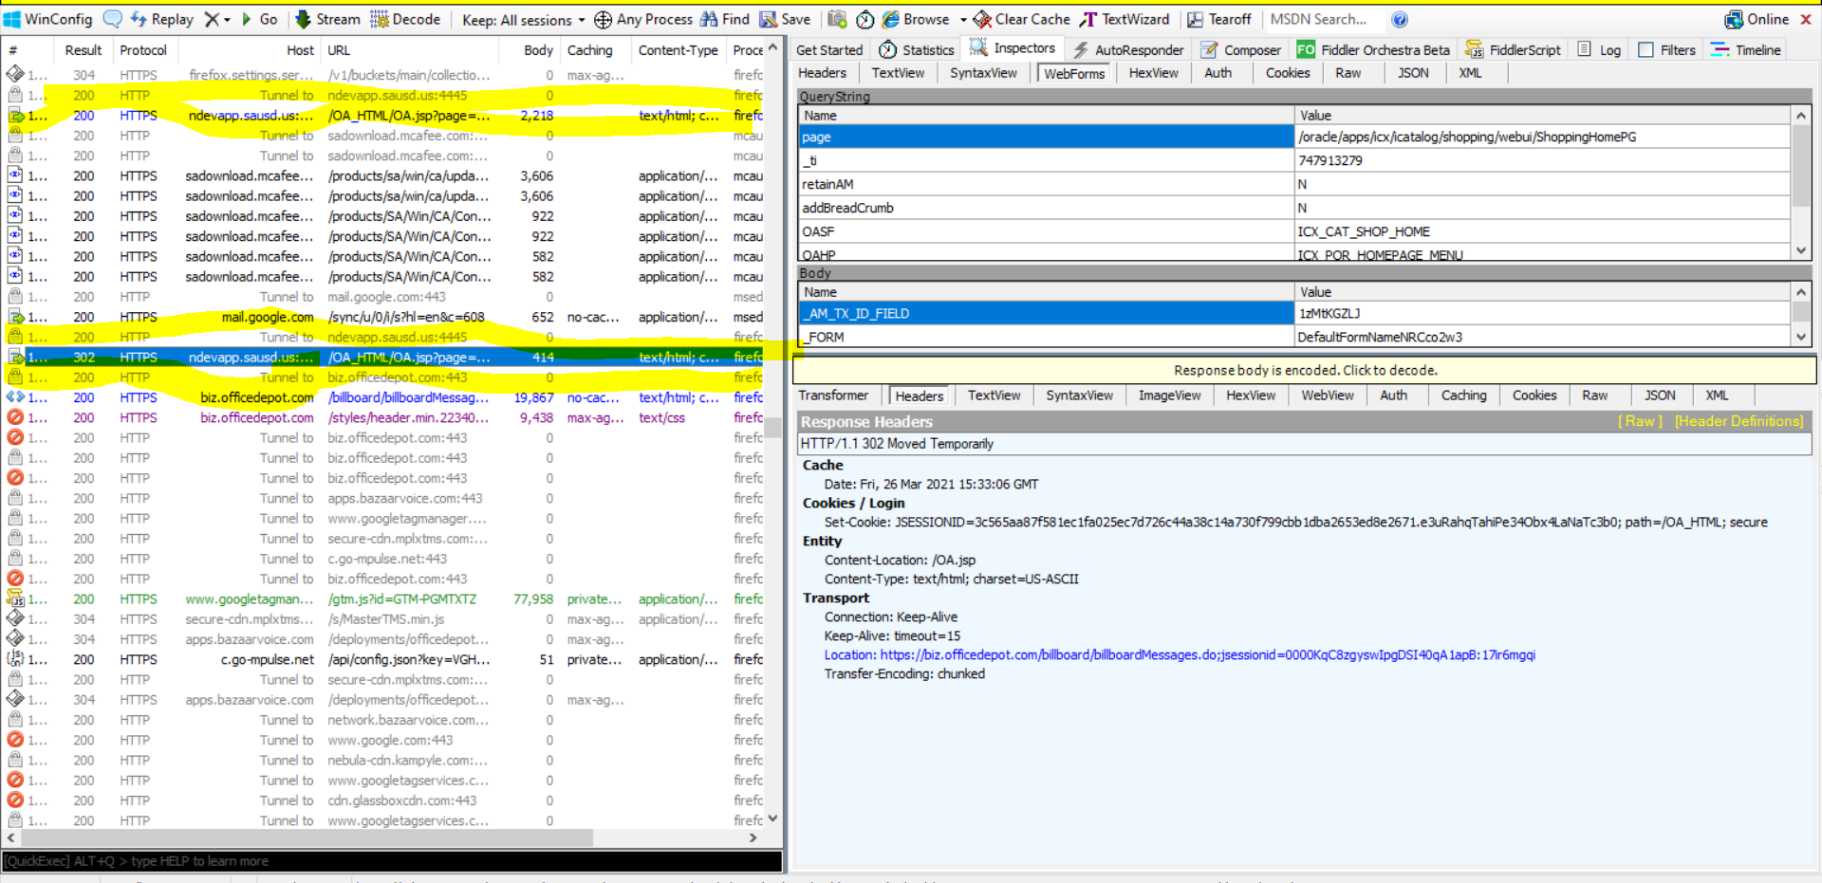Toggle the Decode option in toolbar
This screenshot has height=883, width=1822.
click(405, 19)
